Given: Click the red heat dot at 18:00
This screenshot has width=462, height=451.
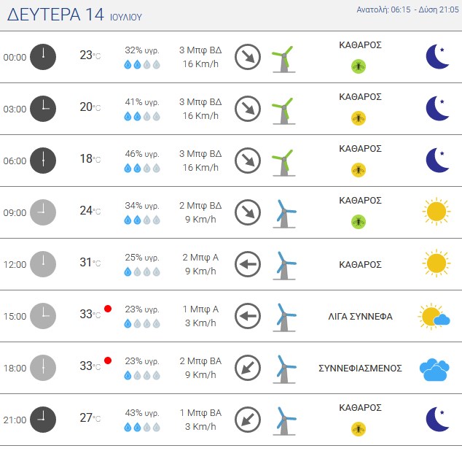Looking at the screenshot, I should 108,361.
